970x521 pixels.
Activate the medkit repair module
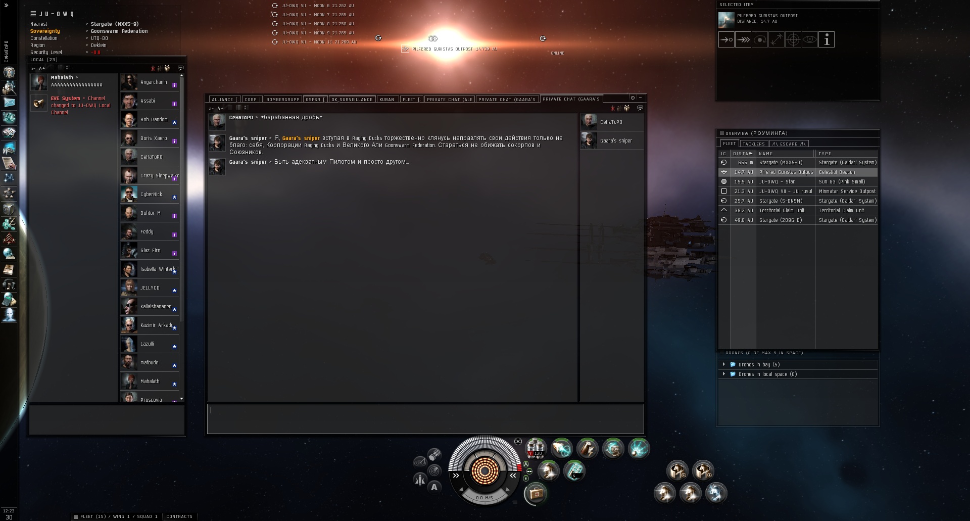click(536, 493)
